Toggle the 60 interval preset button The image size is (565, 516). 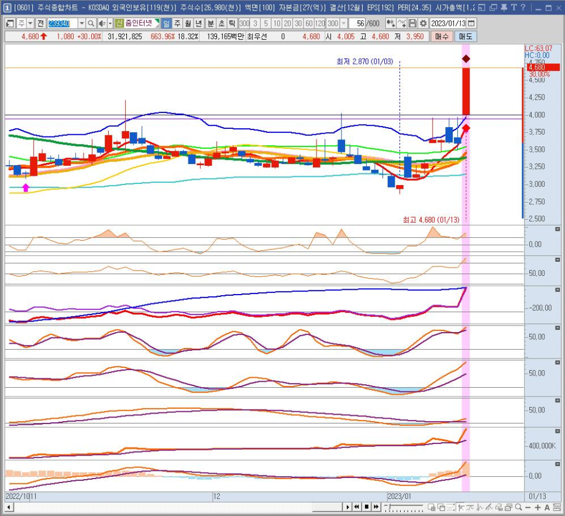(x=309, y=23)
